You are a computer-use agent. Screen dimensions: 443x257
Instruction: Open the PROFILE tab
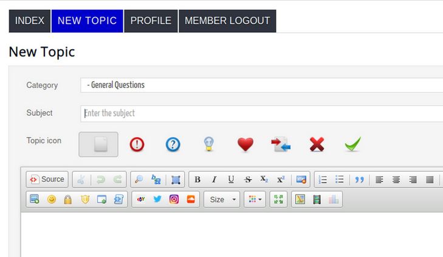tap(151, 21)
